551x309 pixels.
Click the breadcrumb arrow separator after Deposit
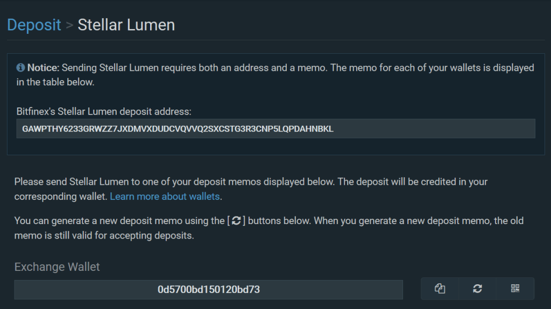tap(69, 25)
